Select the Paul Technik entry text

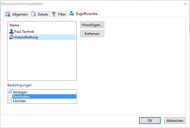point(24,32)
